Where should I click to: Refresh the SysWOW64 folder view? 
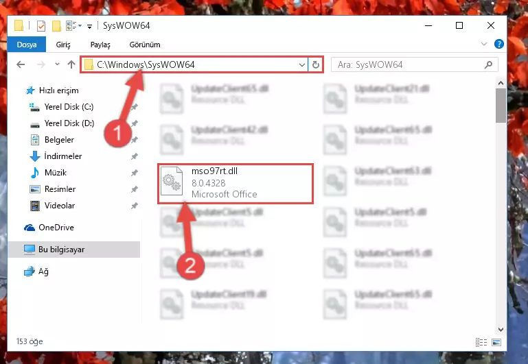tap(316, 64)
